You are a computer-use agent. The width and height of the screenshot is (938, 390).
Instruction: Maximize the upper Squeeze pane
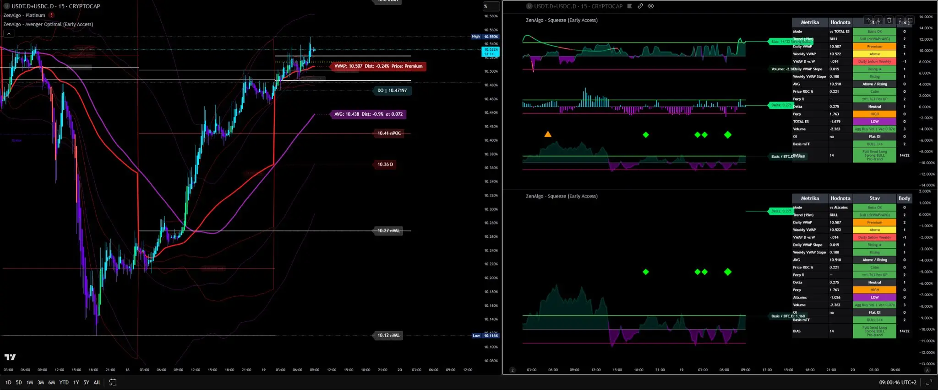pos(910,20)
